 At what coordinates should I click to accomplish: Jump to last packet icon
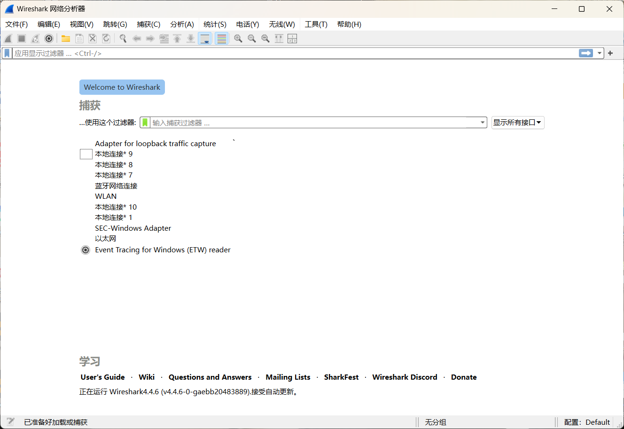[x=191, y=39]
